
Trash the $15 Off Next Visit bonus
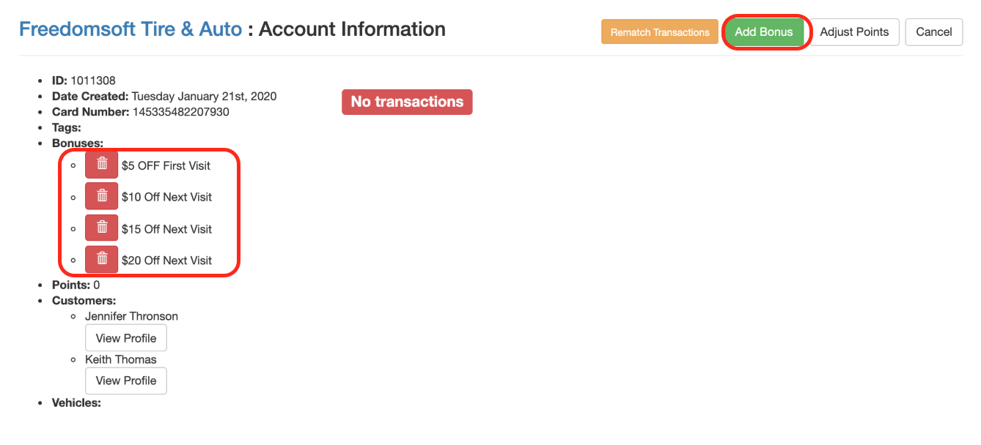(101, 228)
